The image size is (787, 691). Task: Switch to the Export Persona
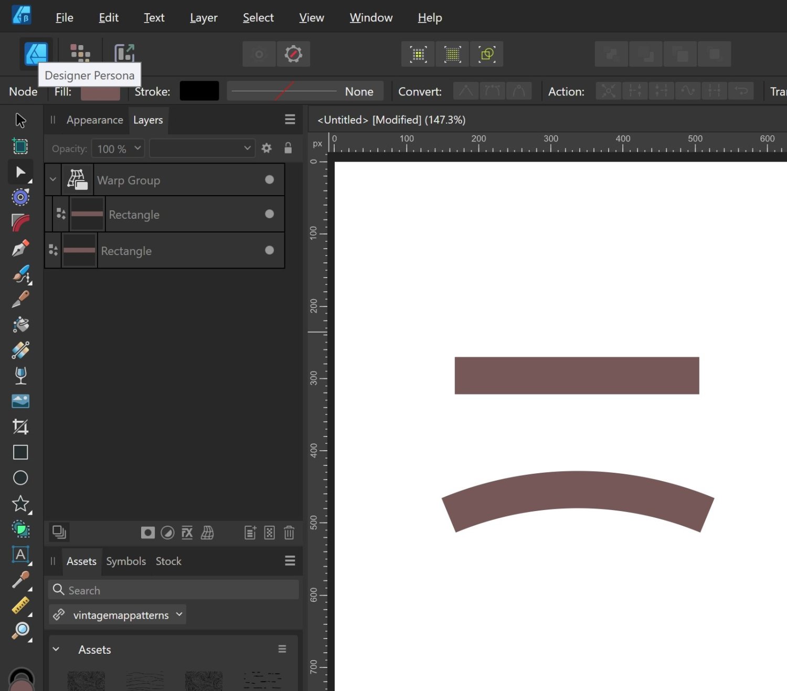(x=125, y=52)
